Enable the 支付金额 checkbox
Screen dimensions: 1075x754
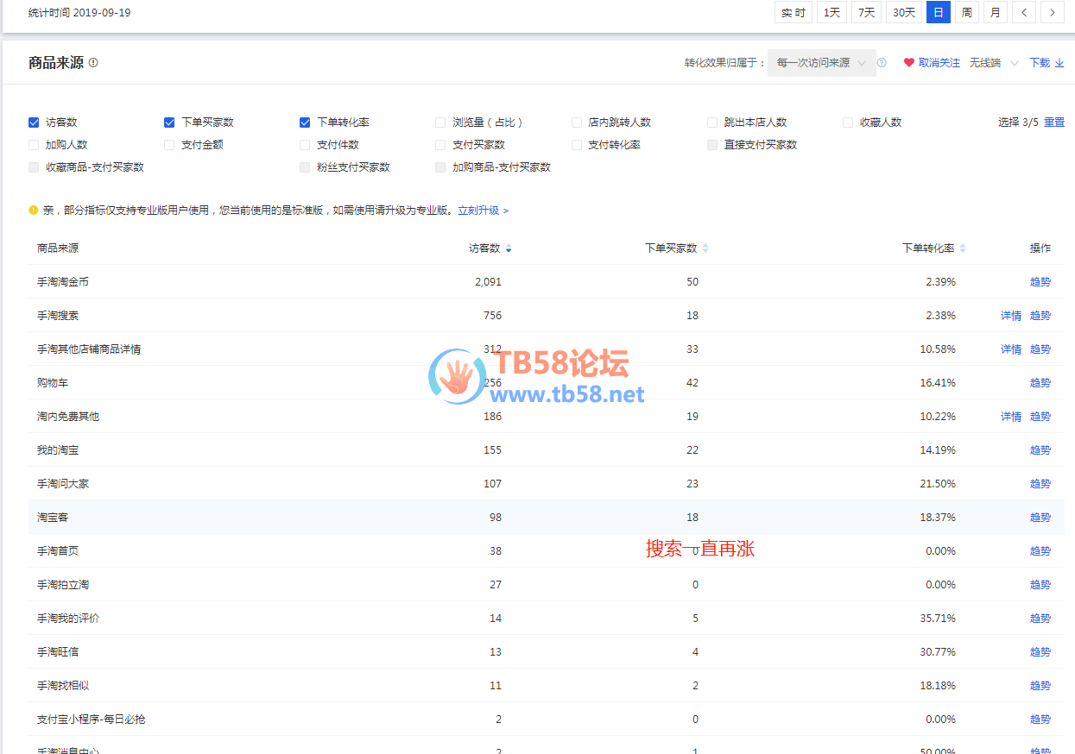(x=169, y=145)
